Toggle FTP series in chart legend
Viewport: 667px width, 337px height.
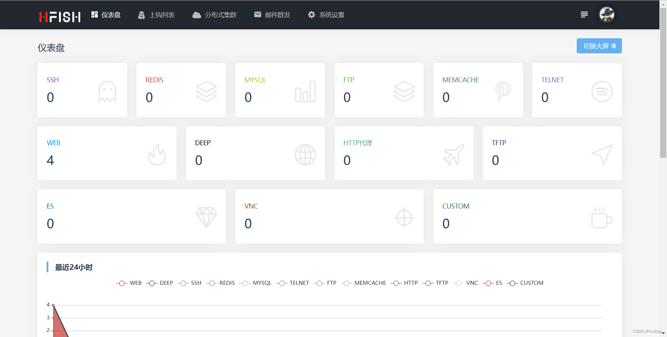(325, 283)
